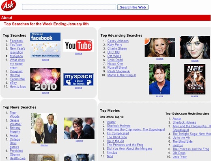Click inside the web search box
The image size is (211, 161).
pos(69,7)
